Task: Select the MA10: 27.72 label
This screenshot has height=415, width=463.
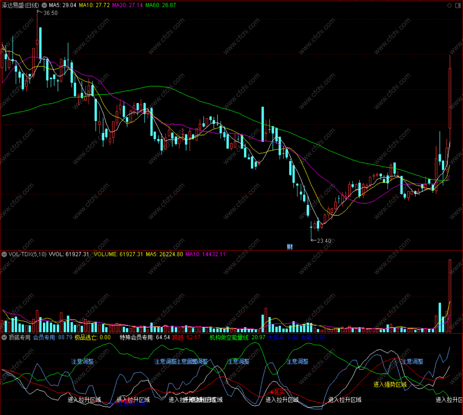Action: click(x=94, y=5)
